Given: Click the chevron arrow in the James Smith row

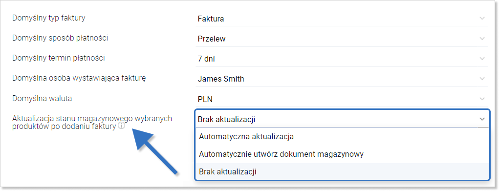Looking at the screenshot, I should coord(482,79).
